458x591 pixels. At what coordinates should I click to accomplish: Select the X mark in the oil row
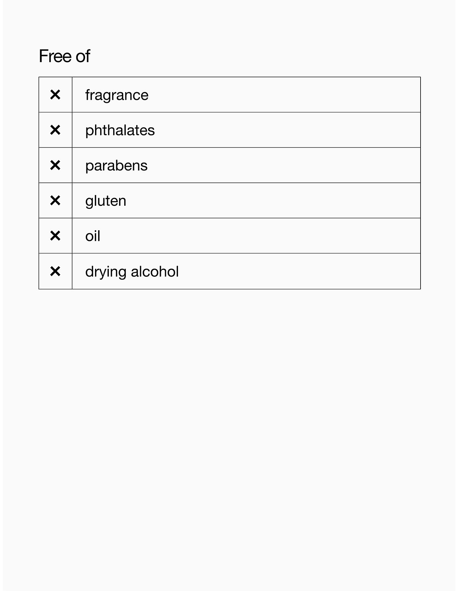(55, 236)
